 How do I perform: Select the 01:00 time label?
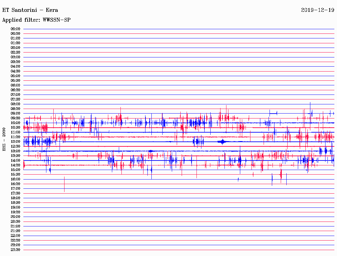click(x=15, y=38)
